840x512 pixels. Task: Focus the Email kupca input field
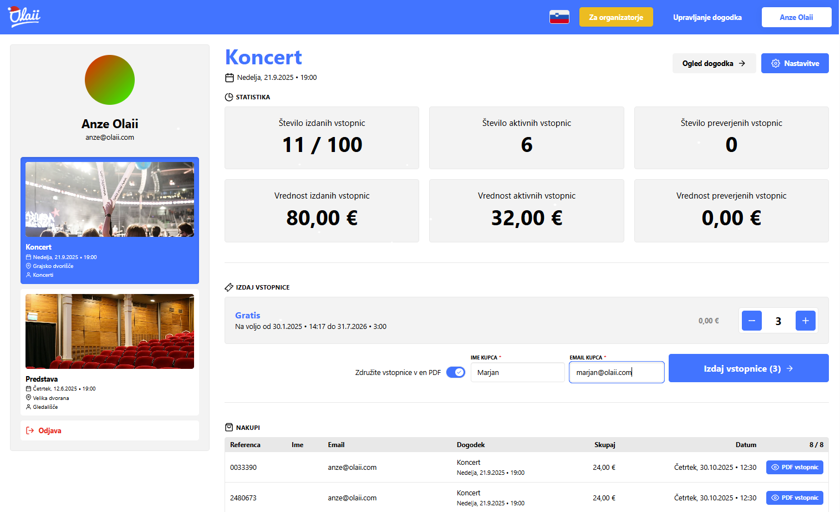[616, 372]
